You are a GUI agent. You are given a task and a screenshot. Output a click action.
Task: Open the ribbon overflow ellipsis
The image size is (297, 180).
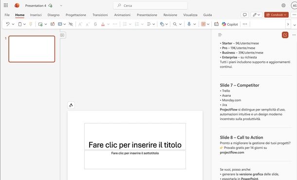point(245,24)
